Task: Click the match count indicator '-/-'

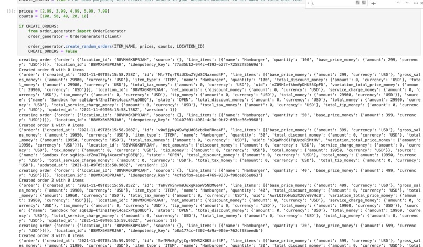Action: 373,3
